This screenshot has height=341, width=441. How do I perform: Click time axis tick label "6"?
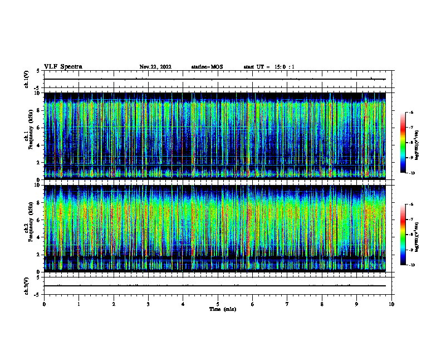click(253, 304)
